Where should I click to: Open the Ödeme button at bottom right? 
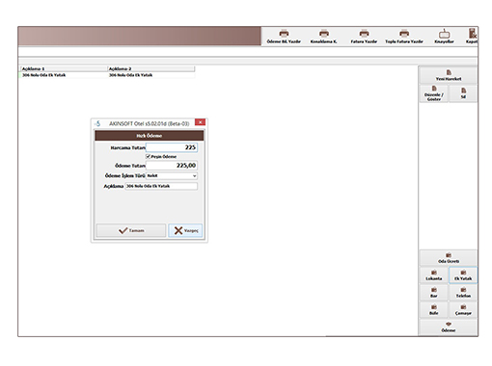tap(449, 327)
